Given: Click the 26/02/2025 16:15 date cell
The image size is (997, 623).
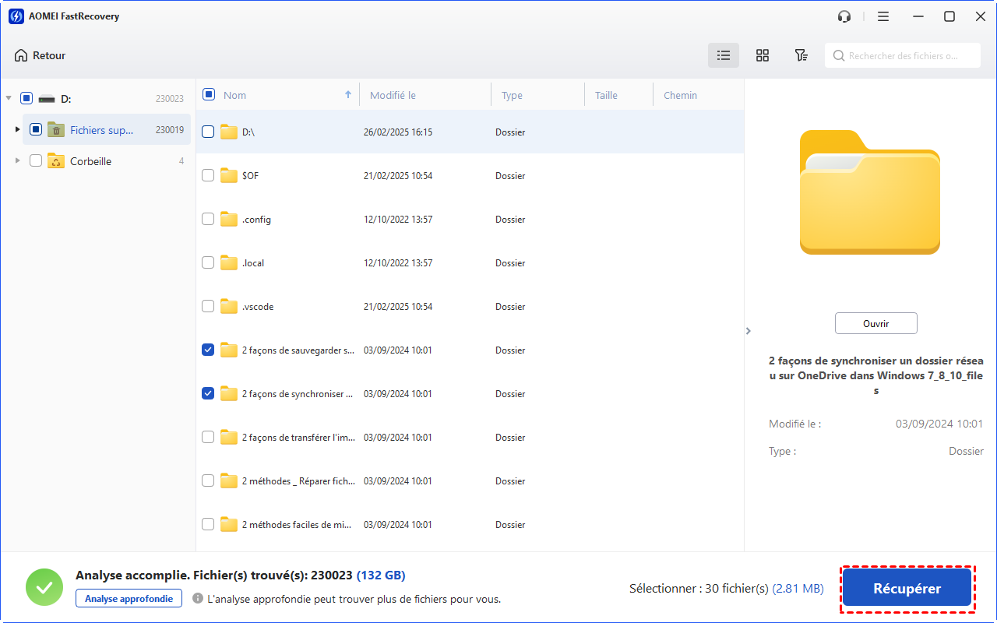Looking at the screenshot, I should pyautogui.click(x=398, y=132).
